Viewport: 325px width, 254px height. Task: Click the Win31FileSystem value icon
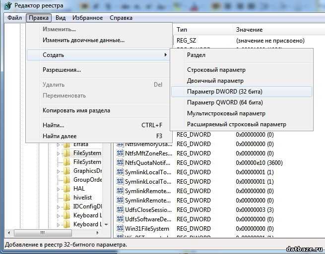(x=120, y=228)
